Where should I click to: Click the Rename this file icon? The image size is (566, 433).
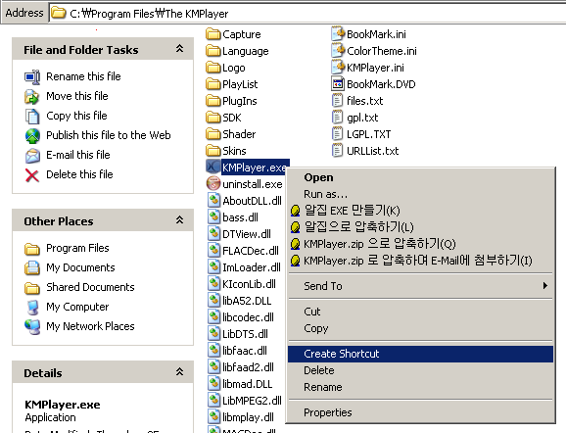coord(32,77)
